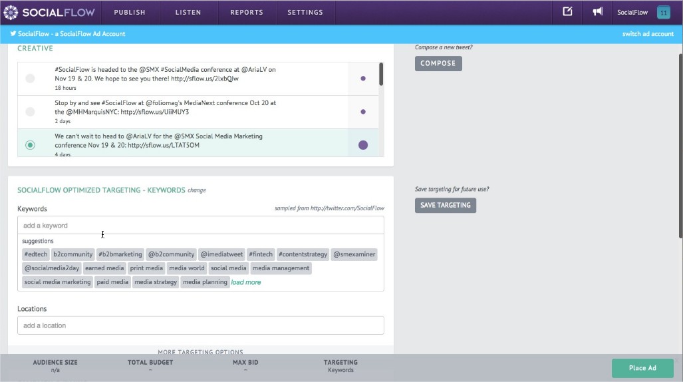Open the SocialFlow user account menu
Screen dimensions: 683x382
632,13
